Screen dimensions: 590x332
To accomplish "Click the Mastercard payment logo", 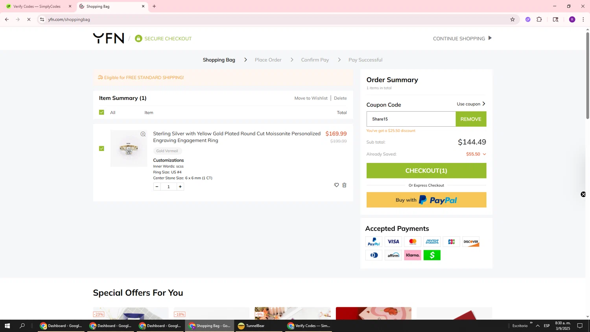I will [413, 242].
